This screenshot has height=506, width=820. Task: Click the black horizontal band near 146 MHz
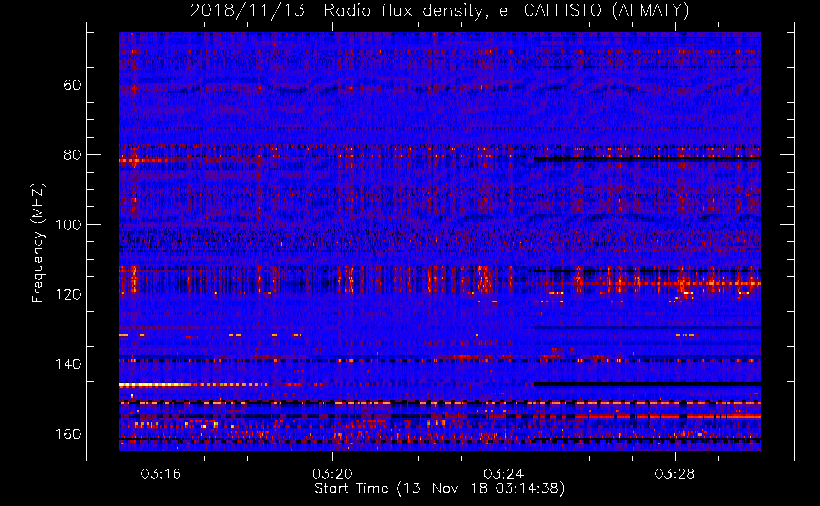click(x=648, y=384)
